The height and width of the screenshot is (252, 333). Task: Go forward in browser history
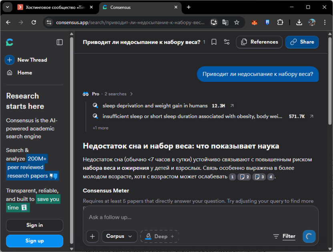[21, 22]
